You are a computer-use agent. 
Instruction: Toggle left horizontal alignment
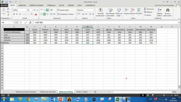pyautogui.click(x=42, y=14)
